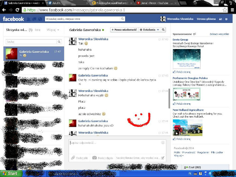Click search icon in inbox Szukaj field
The height and width of the screenshot is (177, 236).
tap(59, 42)
